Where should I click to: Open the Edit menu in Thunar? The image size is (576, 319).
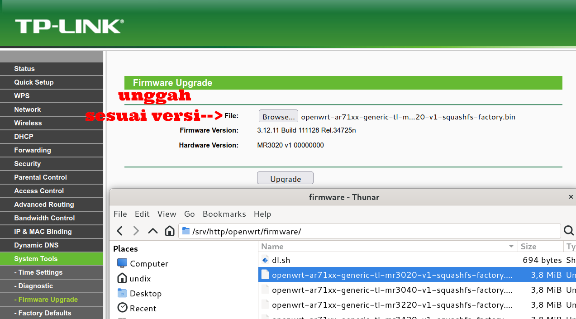tap(142, 214)
